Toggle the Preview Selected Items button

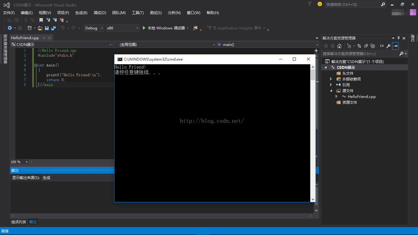point(395,46)
